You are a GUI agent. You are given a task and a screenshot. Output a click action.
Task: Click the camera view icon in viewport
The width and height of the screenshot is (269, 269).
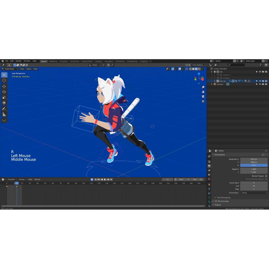click(203, 96)
